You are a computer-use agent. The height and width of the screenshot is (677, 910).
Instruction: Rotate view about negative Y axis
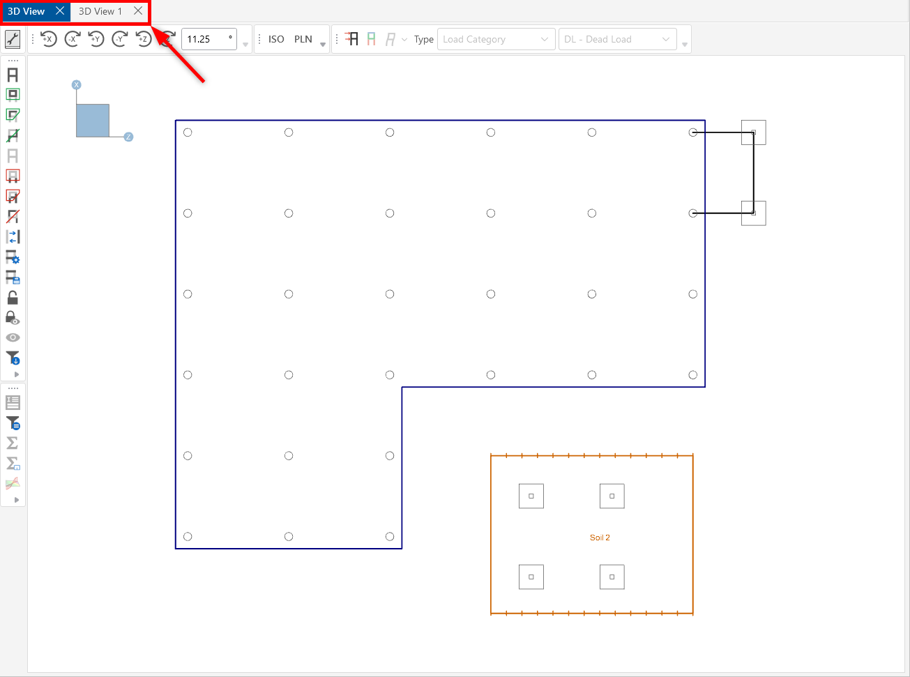coord(120,39)
